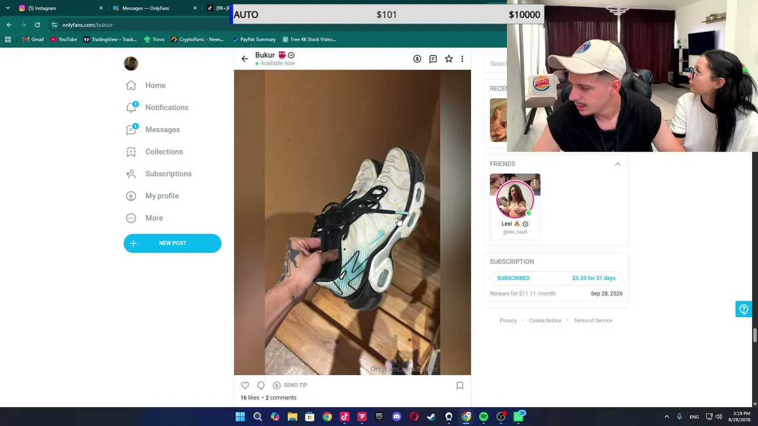This screenshot has height=426, width=758.
Task: Click the SUBSCRIBED button
Action: pyautogui.click(x=556, y=278)
